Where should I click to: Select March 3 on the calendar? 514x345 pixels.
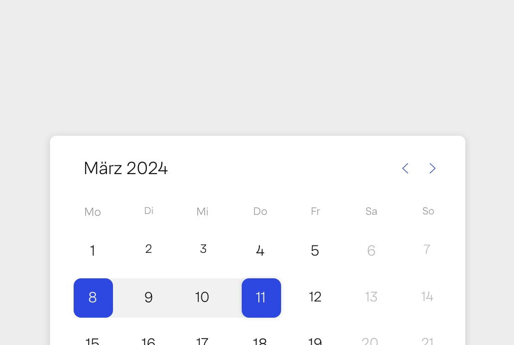203,249
